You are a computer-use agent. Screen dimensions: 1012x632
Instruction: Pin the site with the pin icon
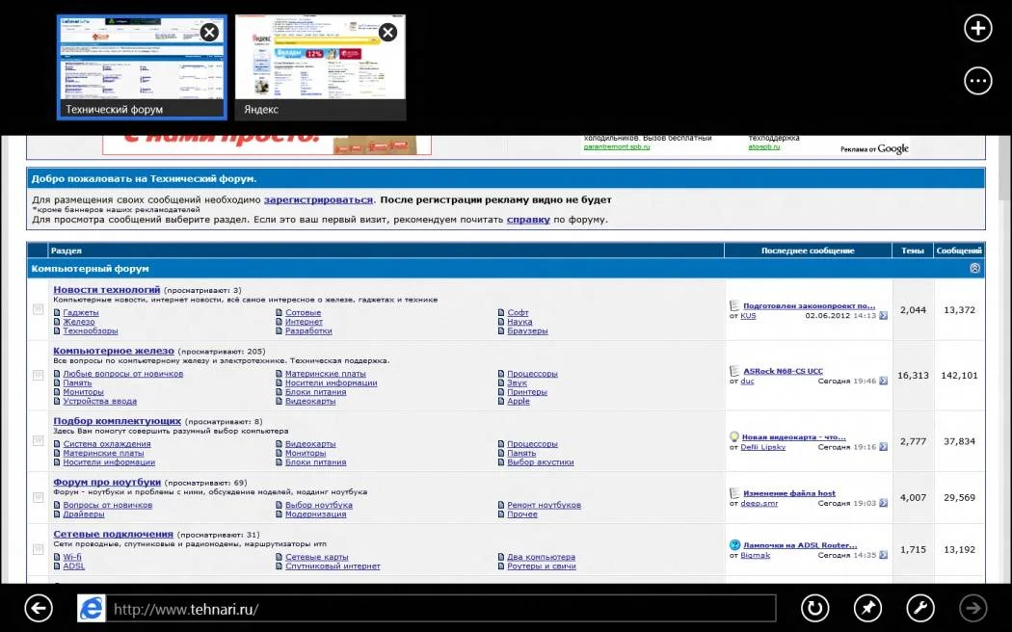click(x=867, y=608)
